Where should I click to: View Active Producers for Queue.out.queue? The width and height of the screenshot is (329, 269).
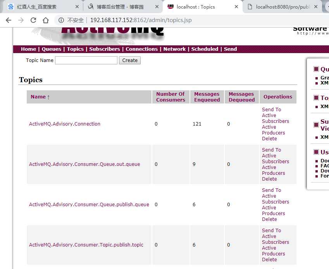click(x=274, y=170)
